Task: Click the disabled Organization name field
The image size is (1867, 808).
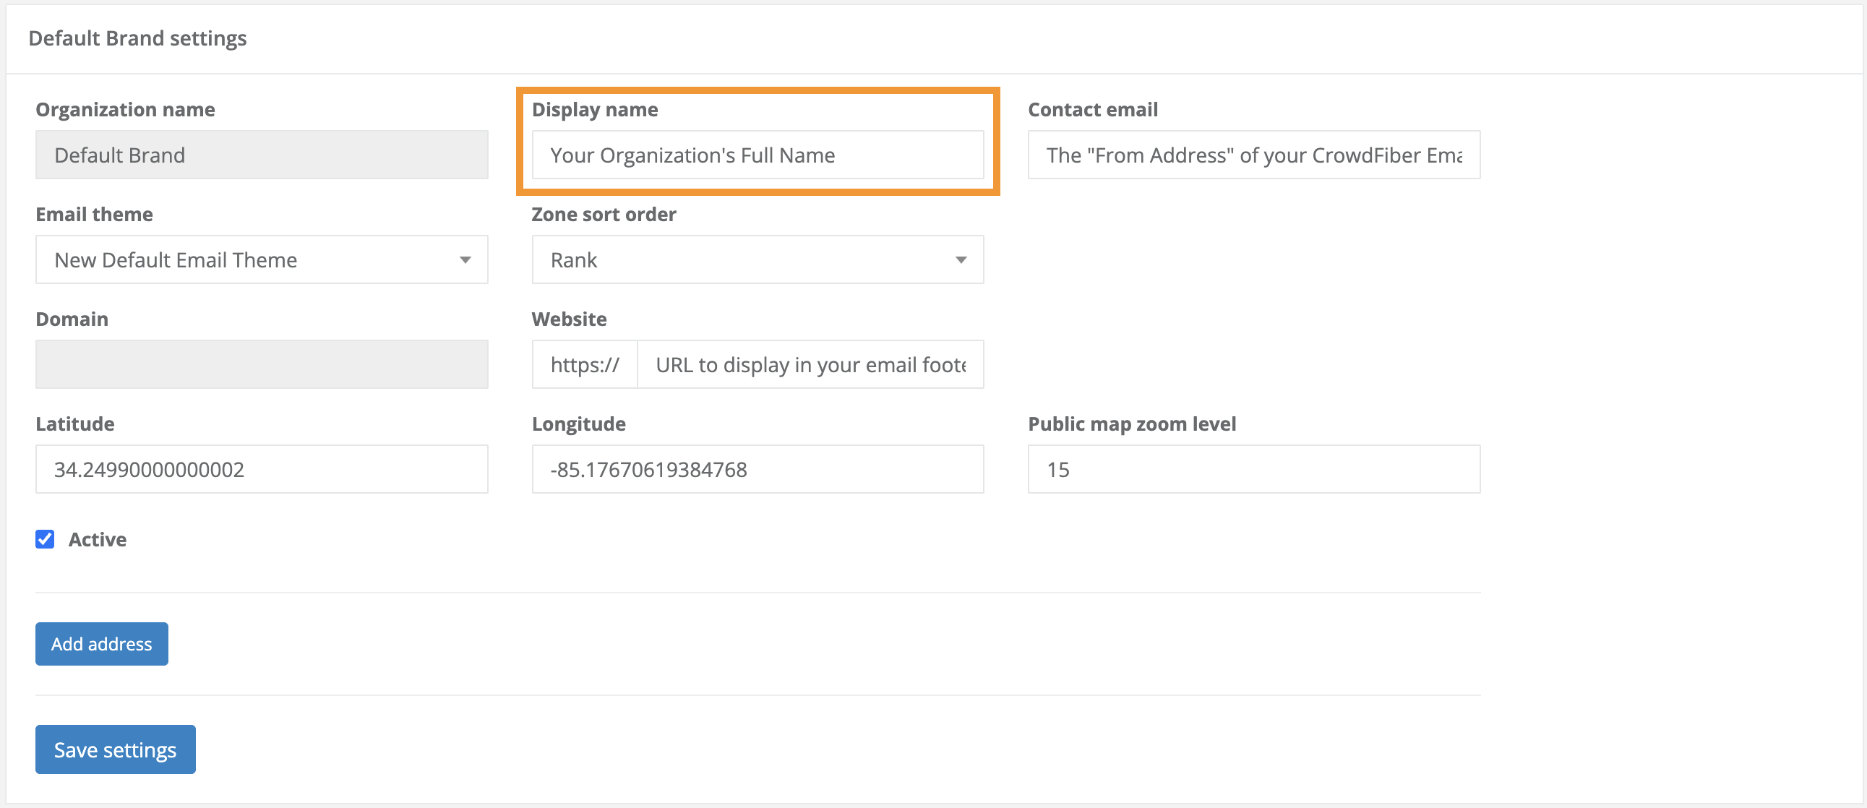Action: (x=261, y=155)
